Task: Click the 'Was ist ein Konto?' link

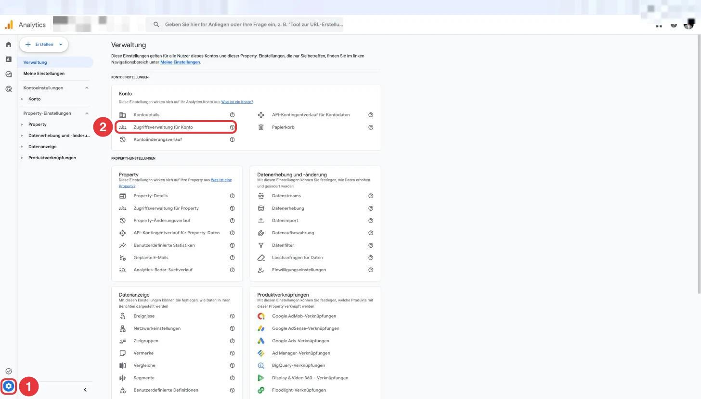Action: [237, 102]
